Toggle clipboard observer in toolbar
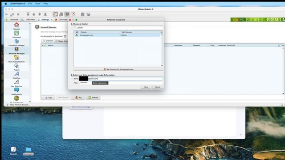285x160 pixels. 55,14
